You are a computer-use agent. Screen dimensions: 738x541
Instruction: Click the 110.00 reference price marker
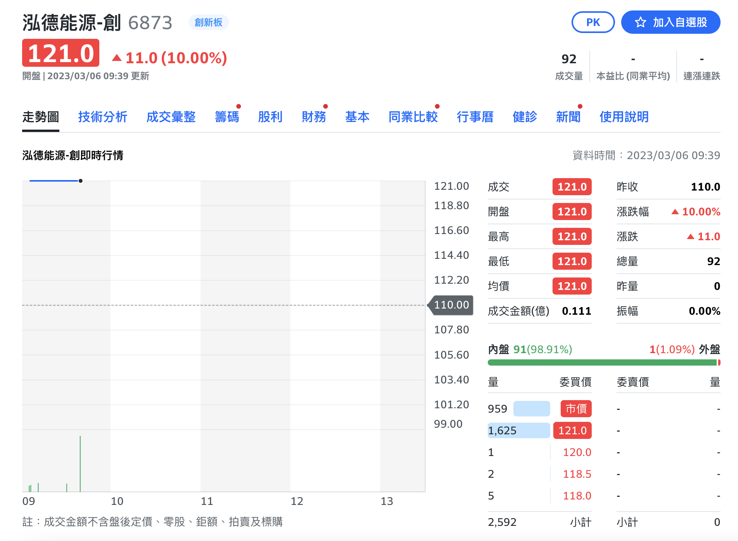451,305
